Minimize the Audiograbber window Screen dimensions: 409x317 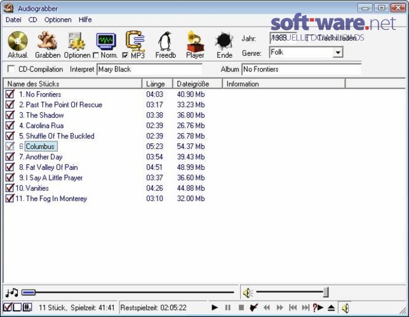pyautogui.click(x=365, y=8)
